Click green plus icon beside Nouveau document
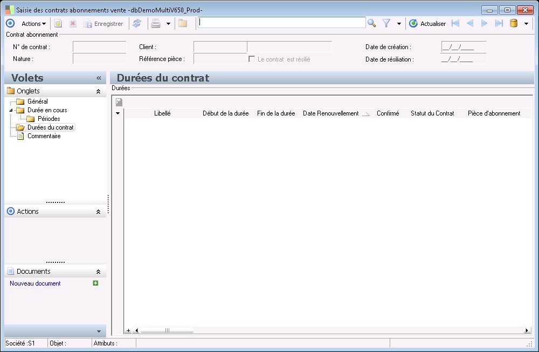Image resolution: width=539 pixels, height=352 pixels. pyautogui.click(x=95, y=283)
